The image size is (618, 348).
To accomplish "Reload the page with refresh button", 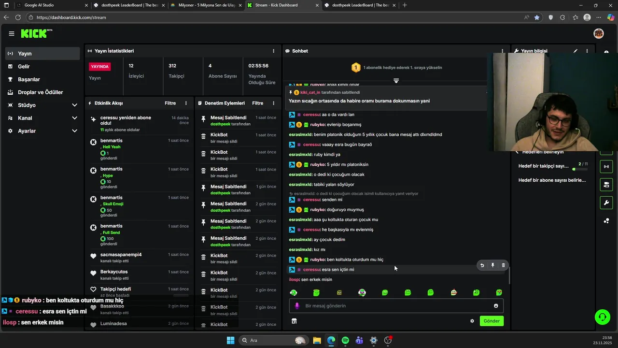I will click(x=18, y=17).
